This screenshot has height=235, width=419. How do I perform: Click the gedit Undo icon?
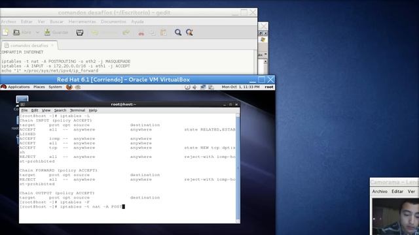[x=95, y=33]
